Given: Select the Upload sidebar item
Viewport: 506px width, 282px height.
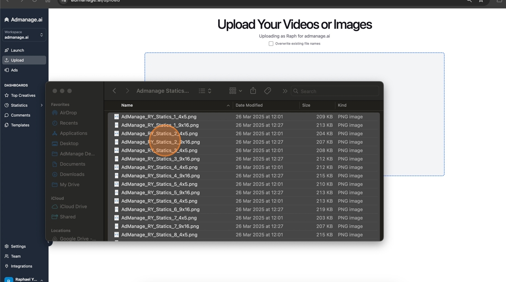Looking at the screenshot, I should (24, 60).
